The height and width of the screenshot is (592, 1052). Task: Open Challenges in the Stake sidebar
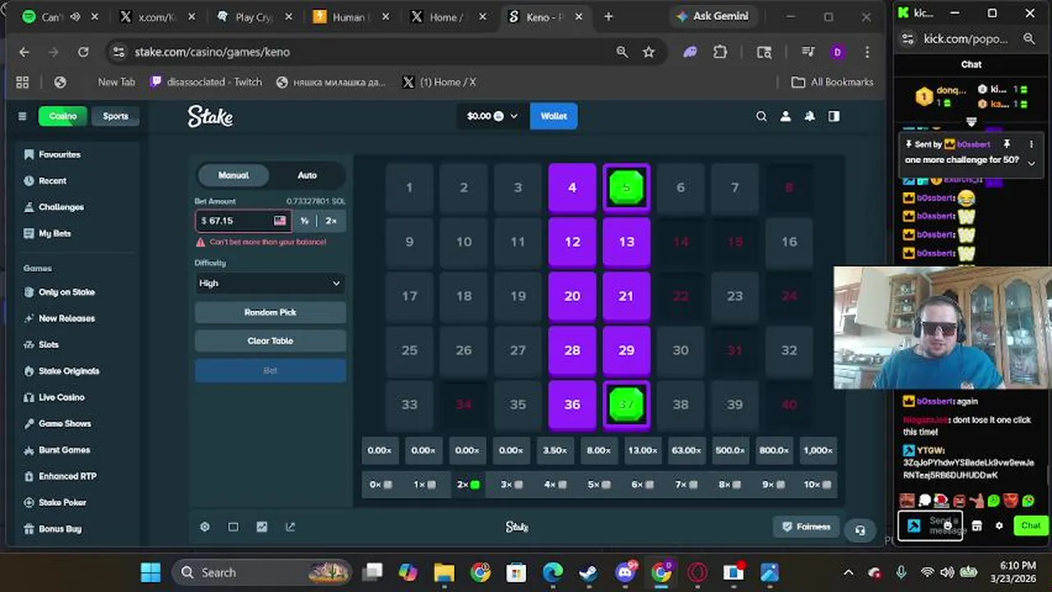61,207
